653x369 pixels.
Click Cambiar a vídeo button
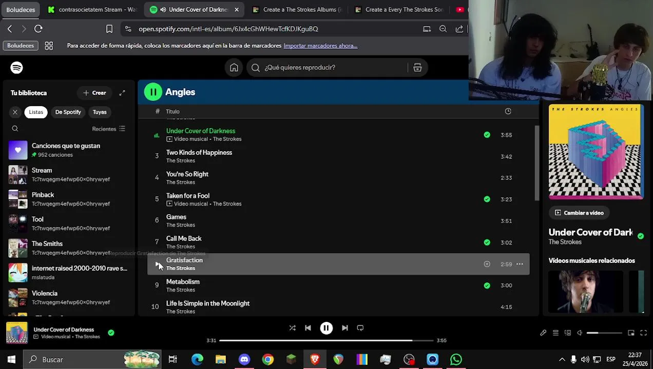[579, 213]
